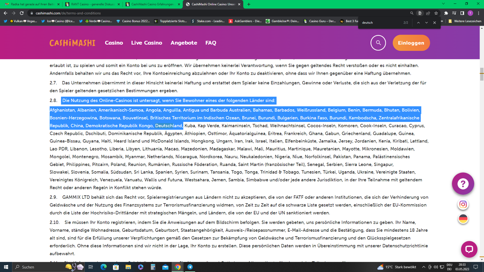Go to the next find match

click(426, 23)
